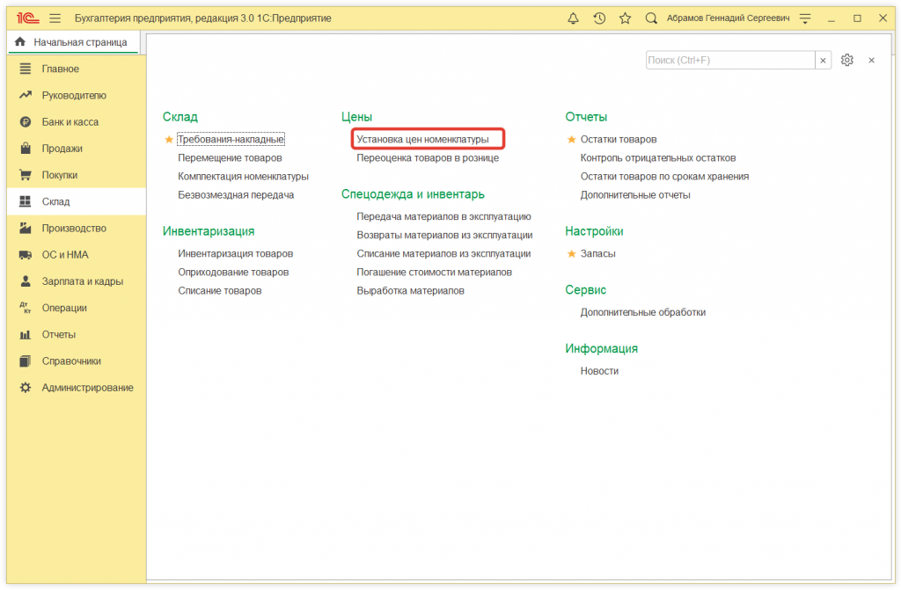Open the history clock icon

coord(599,18)
